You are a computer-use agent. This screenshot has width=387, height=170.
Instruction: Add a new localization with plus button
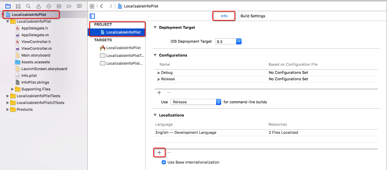click(159, 153)
